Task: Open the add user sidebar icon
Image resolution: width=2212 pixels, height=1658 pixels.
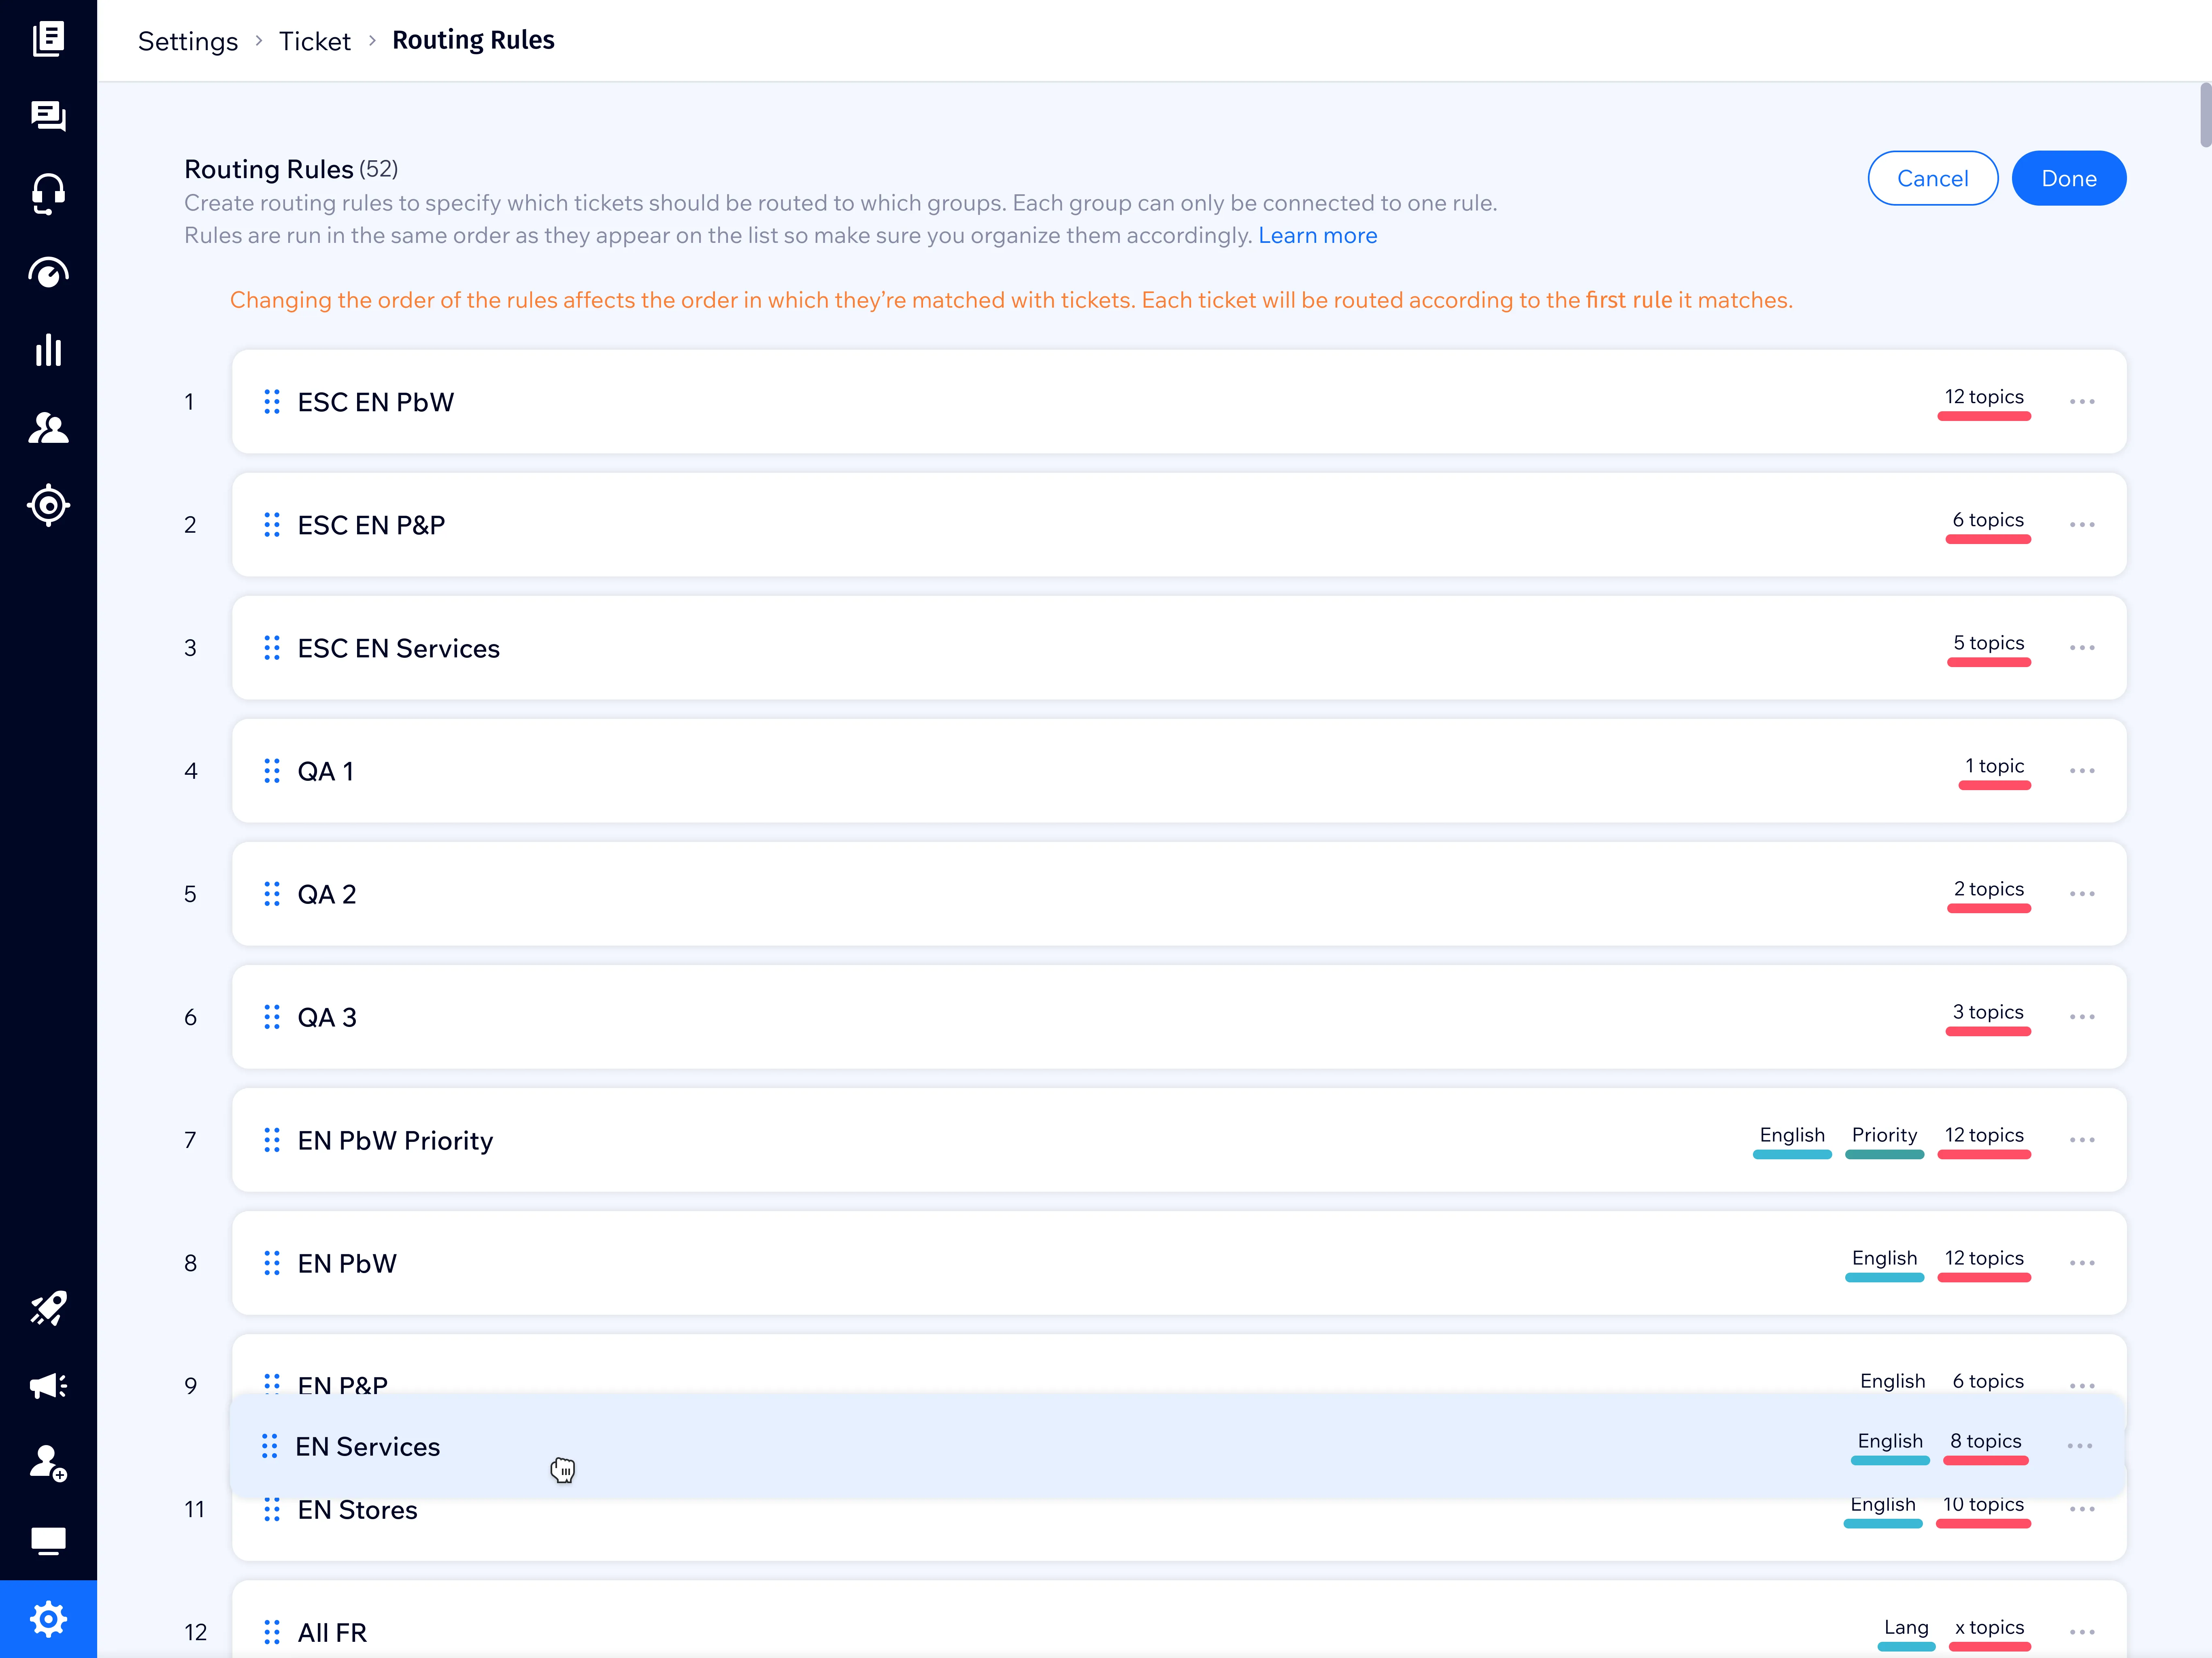Action: [48, 1463]
